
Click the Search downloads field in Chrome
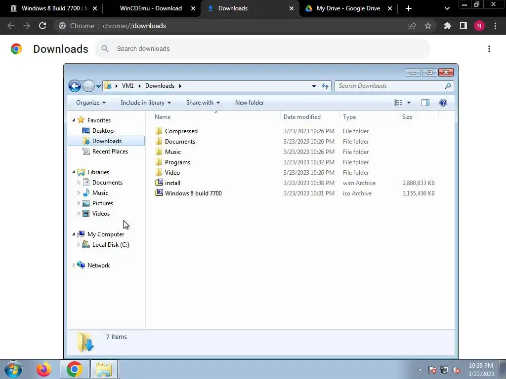262,49
